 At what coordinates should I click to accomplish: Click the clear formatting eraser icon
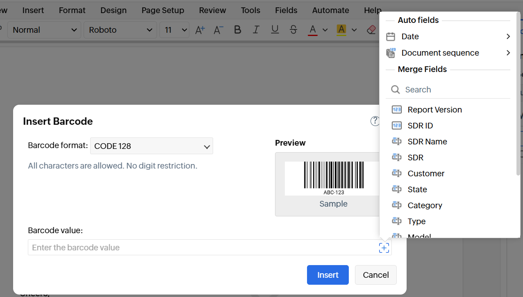pos(371,30)
